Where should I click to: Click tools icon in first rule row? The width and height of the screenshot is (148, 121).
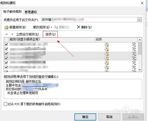(x=134, y=44)
